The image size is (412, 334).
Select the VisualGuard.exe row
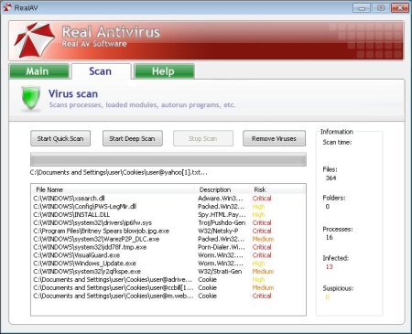point(168,255)
